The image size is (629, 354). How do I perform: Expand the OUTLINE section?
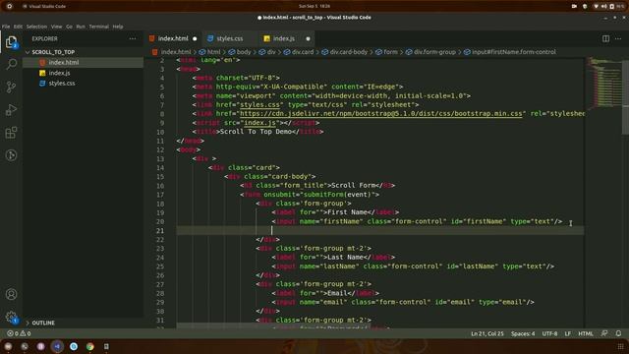[43, 323]
